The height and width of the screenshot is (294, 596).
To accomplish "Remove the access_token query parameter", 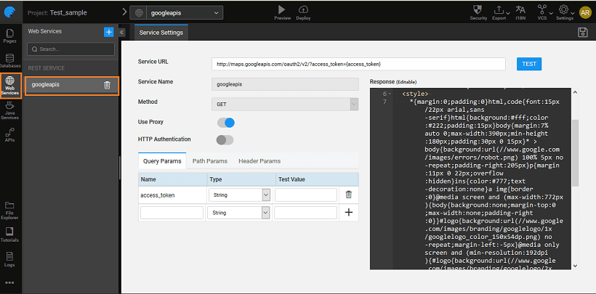I will click(x=348, y=195).
